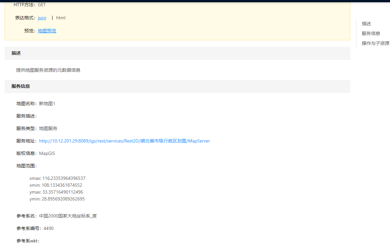This screenshot has width=390, height=245.
Task: Click the ymax coordinate value
Action: [62, 192]
